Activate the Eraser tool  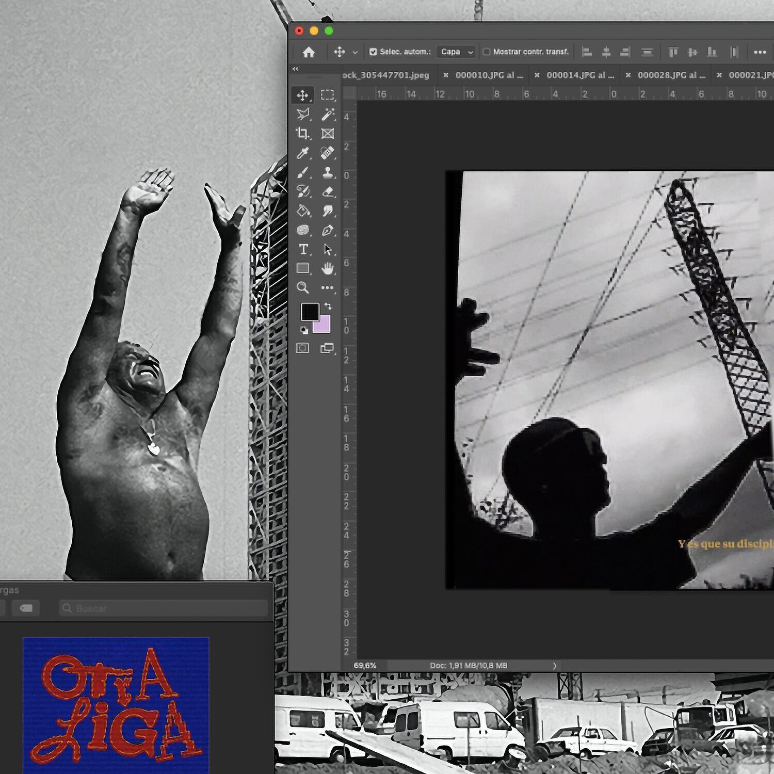(328, 191)
